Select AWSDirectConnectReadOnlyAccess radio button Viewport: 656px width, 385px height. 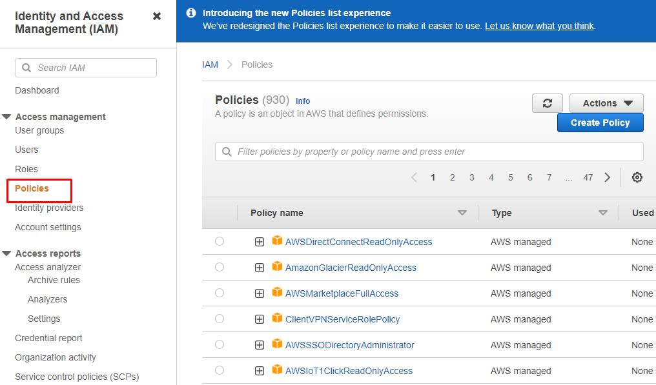[x=220, y=241]
